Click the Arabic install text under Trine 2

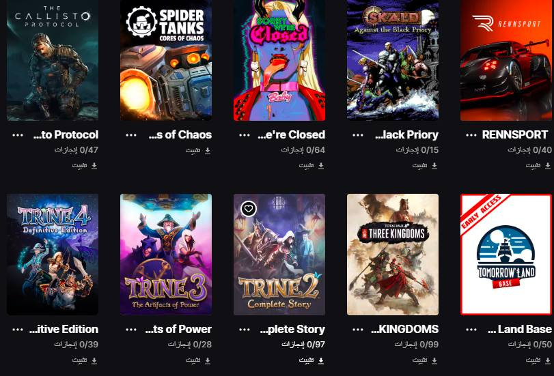[x=306, y=360]
